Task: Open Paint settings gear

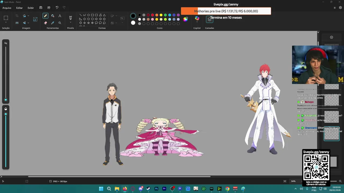Action: [340, 8]
